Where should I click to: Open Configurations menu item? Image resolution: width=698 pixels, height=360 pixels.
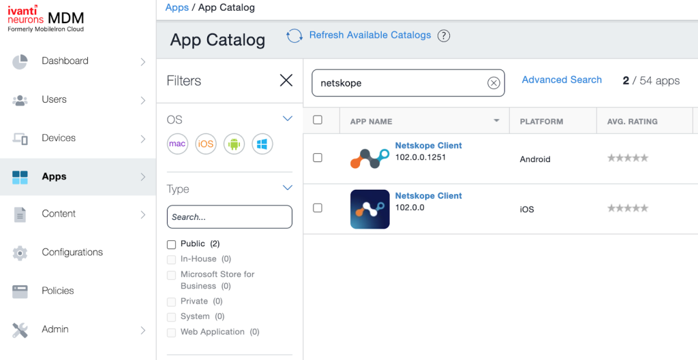72,252
